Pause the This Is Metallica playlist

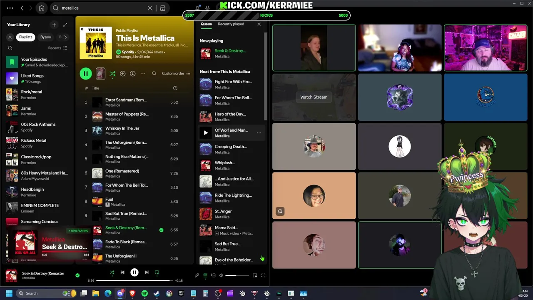[85, 74]
